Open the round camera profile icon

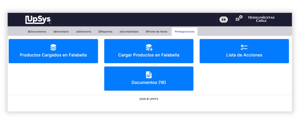(224, 20)
